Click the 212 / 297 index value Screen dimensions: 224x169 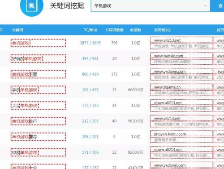90,121
